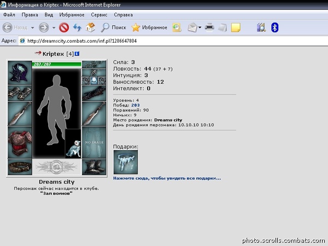Click the Dreams city caption under avatar

pos(57,182)
